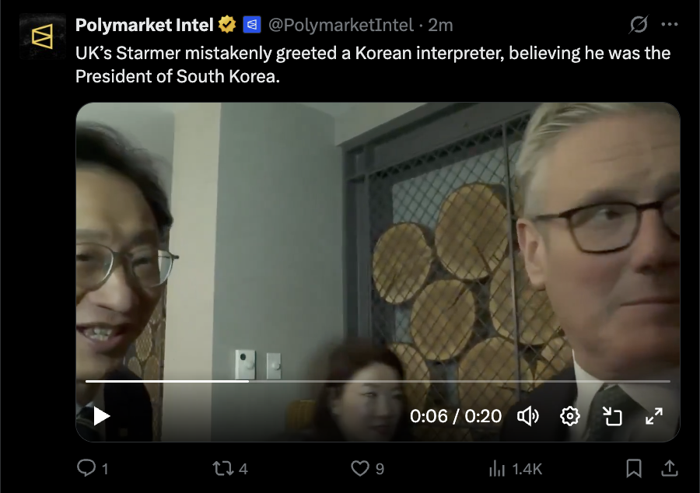Screen dimensions: 700x493
Task: Open video playback settings gear
Action: 569,416
